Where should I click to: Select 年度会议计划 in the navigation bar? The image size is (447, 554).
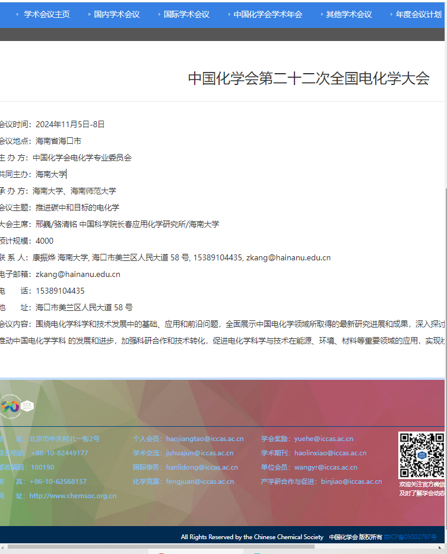419,14
